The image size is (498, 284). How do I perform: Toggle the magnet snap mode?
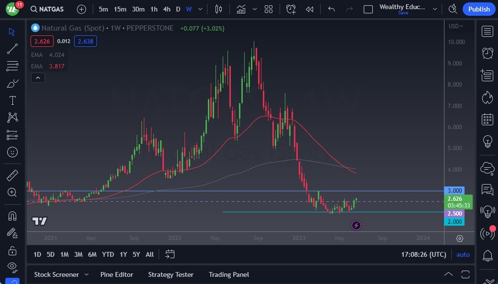(12, 216)
